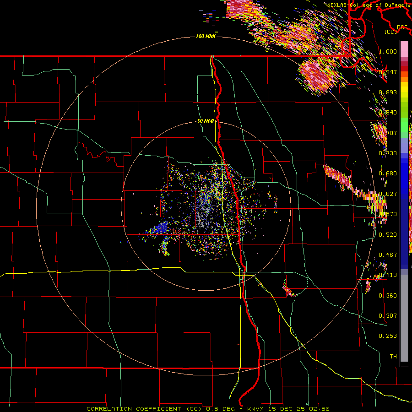This screenshot has height=412, width=412.
Task: Select the 0.947 scale value
Action: [x=388, y=72]
